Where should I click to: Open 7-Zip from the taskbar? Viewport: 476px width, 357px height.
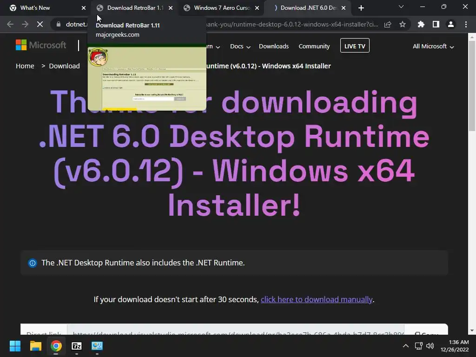(x=77, y=346)
